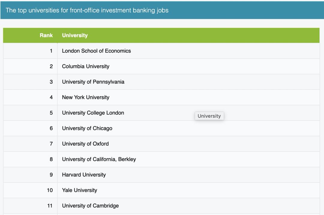324x215 pixels.
Task: Click University of Pennsylvania text
Action: coord(93,82)
